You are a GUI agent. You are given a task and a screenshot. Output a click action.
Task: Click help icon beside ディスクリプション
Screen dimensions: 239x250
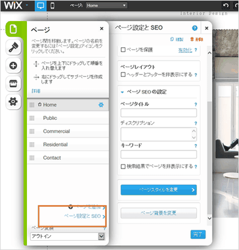tap(196, 124)
